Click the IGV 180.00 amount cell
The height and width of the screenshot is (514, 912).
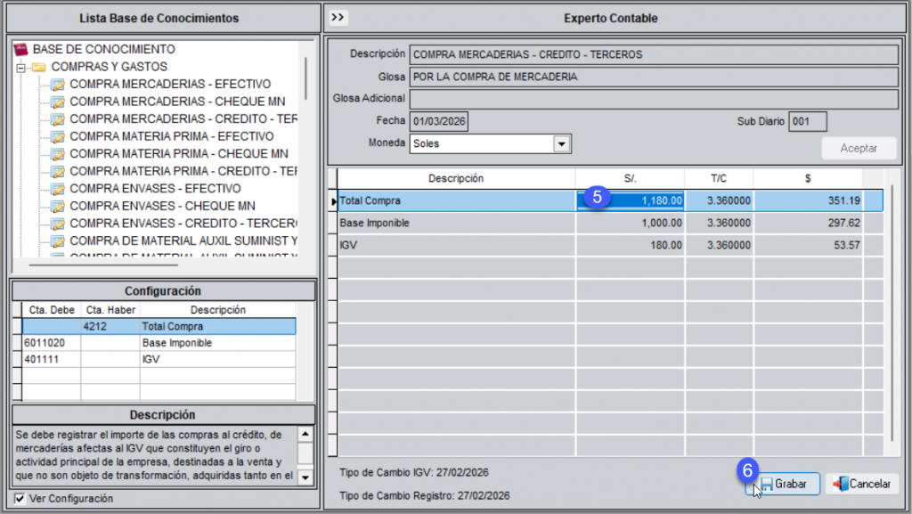pyautogui.click(x=630, y=245)
